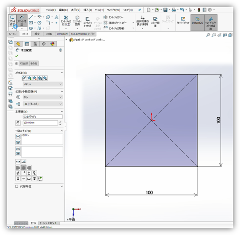Select the Spline sketch tool
240x235 pixels.
[39, 28]
